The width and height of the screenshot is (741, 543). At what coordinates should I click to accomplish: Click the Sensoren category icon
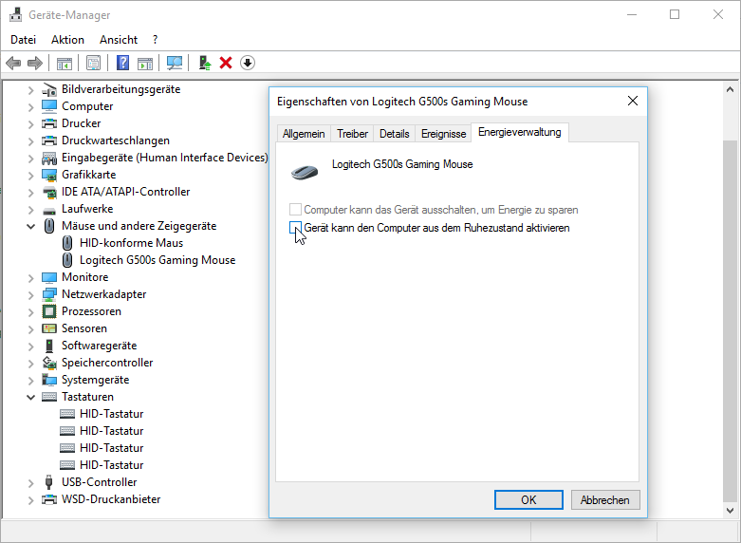click(x=49, y=328)
